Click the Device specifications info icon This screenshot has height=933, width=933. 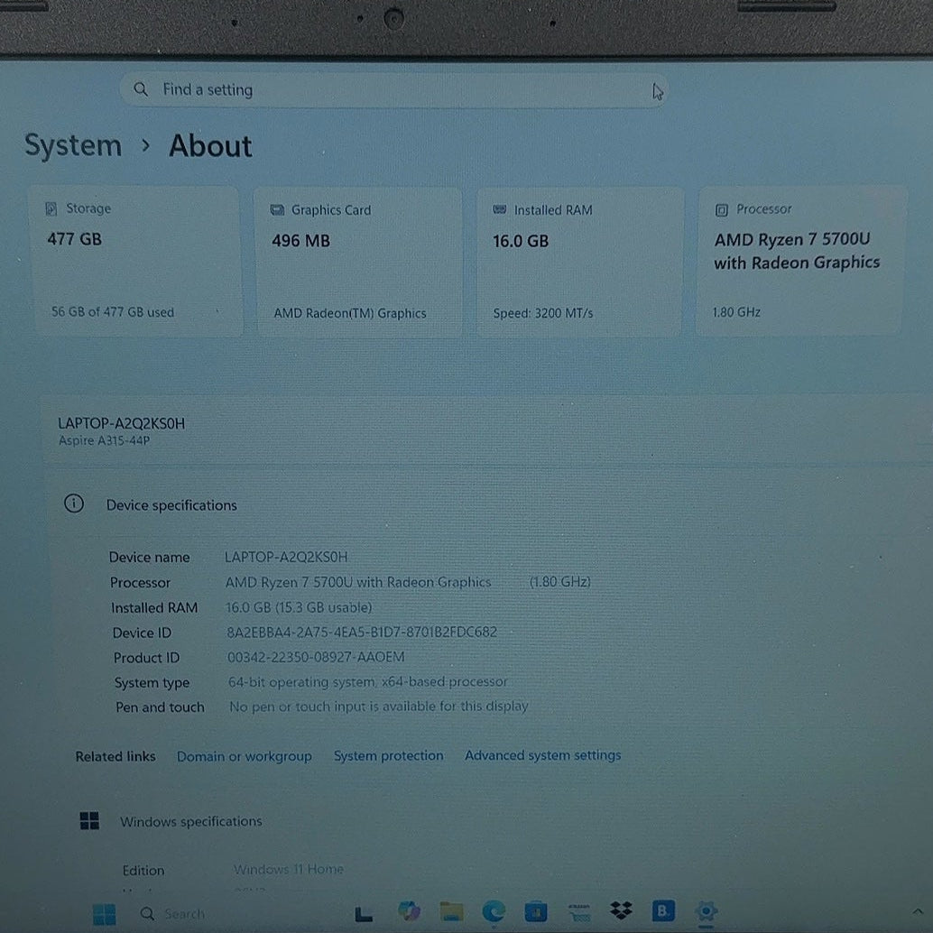click(74, 504)
